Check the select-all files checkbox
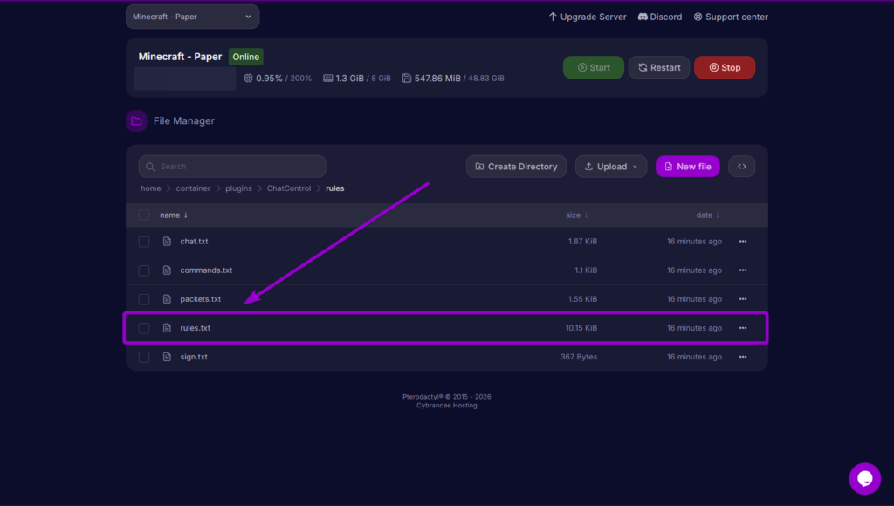This screenshot has height=506, width=894. click(x=144, y=215)
